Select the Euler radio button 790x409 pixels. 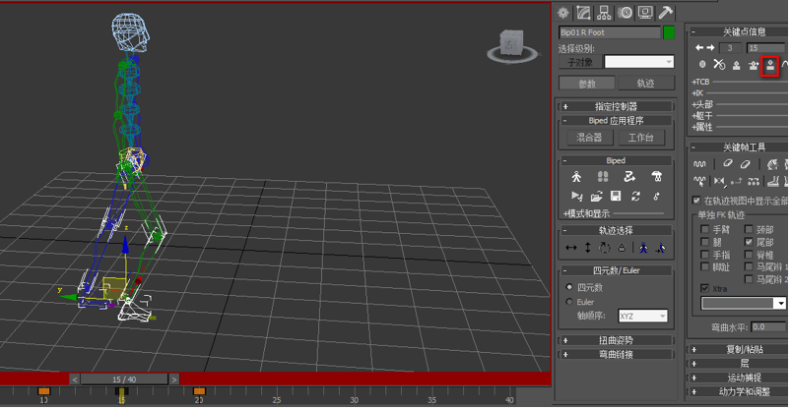[x=569, y=302]
